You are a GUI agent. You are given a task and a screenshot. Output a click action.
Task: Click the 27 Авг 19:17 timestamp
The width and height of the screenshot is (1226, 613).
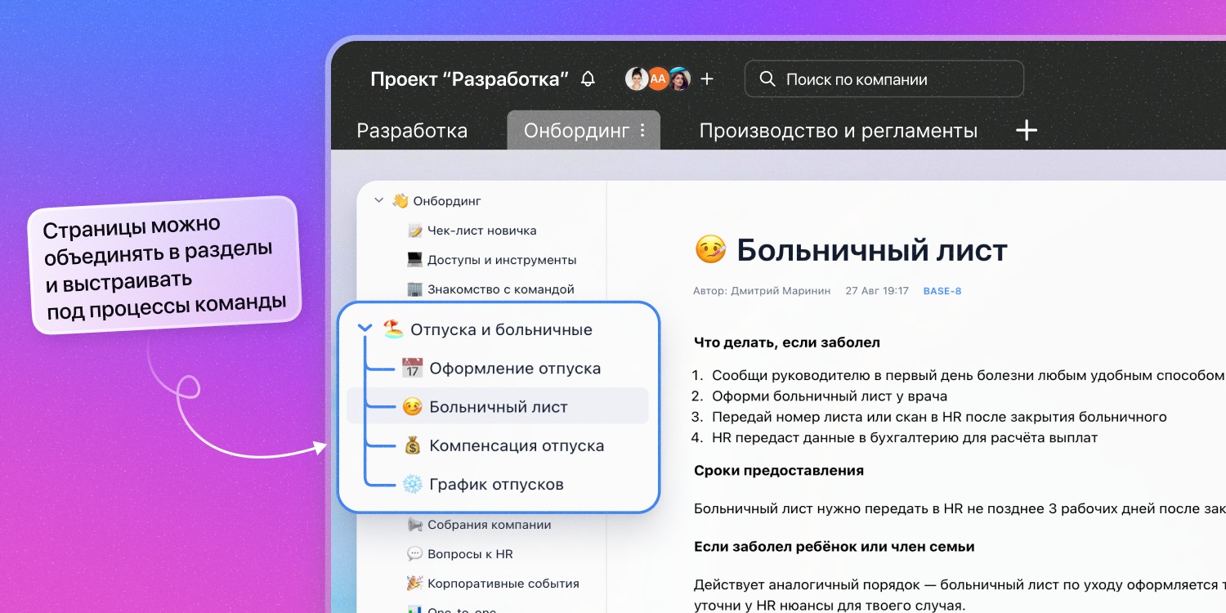point(877,291)
